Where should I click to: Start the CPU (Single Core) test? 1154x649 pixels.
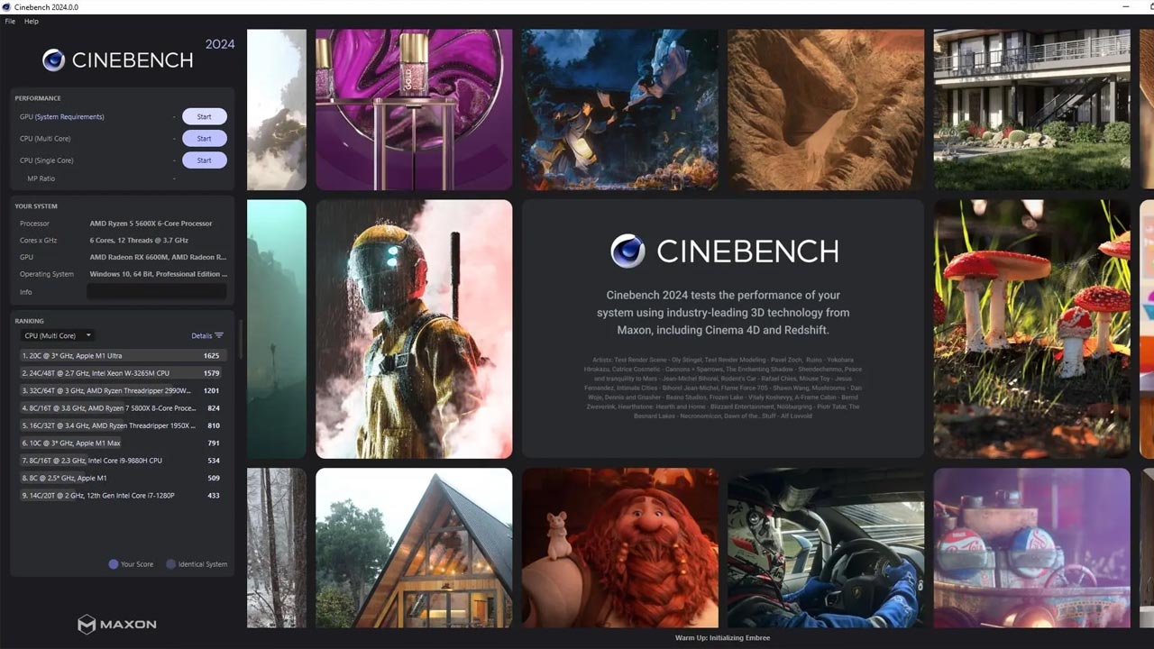(204, 160)
